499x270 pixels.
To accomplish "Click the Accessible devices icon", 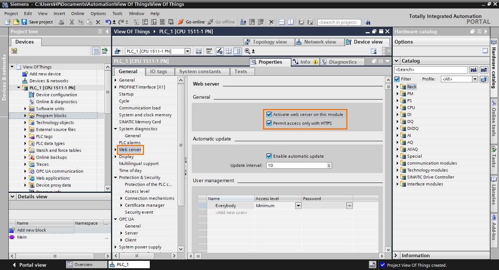I will (243, 22).
